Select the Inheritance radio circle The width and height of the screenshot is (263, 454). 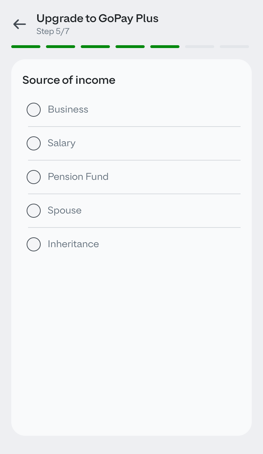click(x=34, y=244)
